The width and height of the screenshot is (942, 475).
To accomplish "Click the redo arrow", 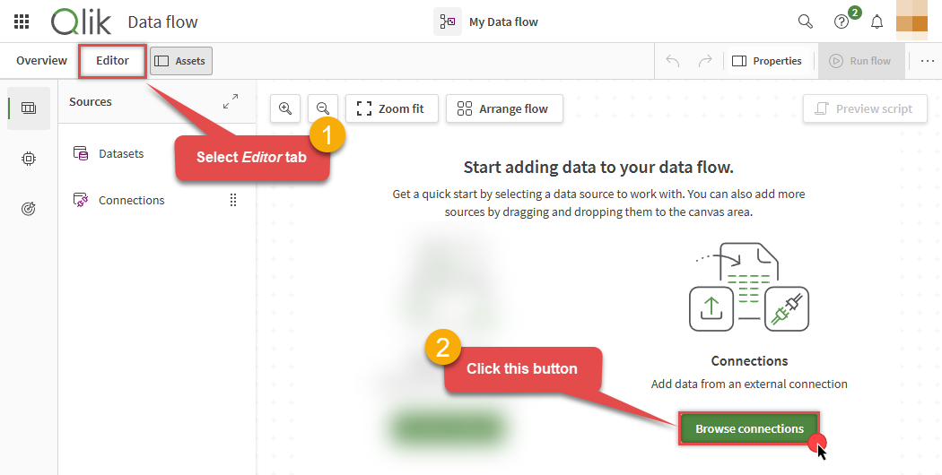I will click(705, 61).
